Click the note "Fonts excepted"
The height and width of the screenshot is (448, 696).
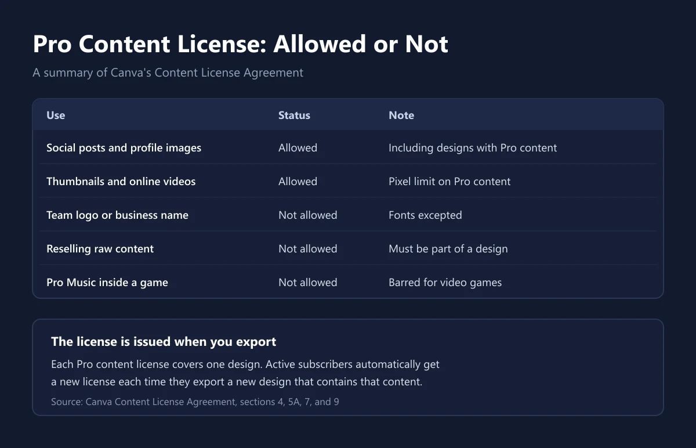pyautogui.click(x=425, y=215)
